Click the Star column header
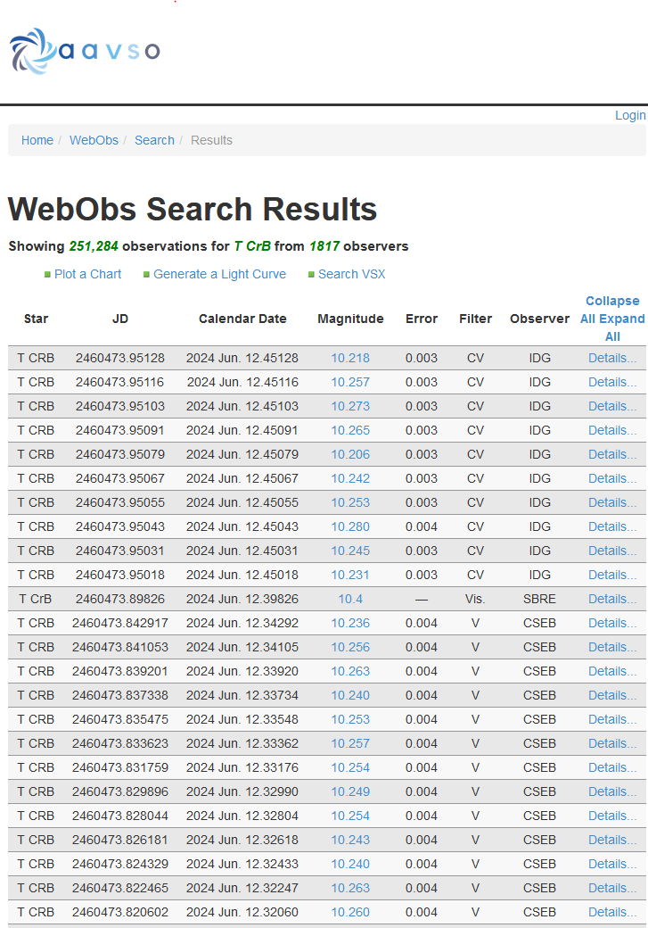 pyautogui.click(x=36, y=319)
